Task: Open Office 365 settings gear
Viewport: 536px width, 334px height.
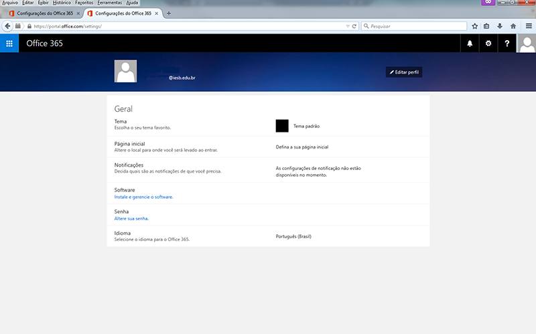Action: tap(488, 44)
